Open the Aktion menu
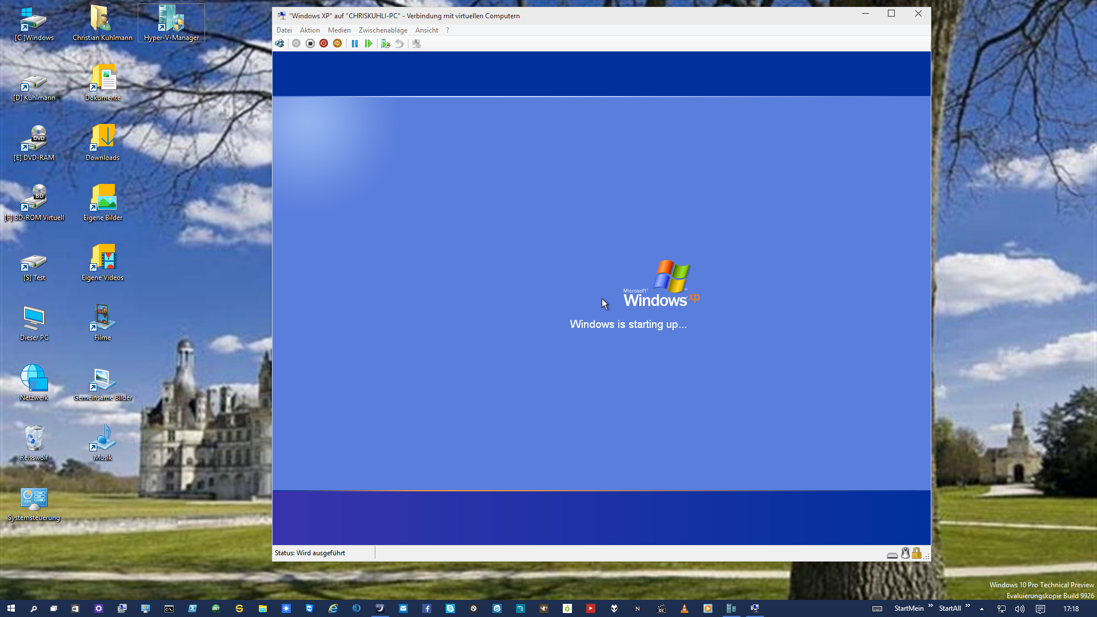1097x617 pixels. point(310,30)
